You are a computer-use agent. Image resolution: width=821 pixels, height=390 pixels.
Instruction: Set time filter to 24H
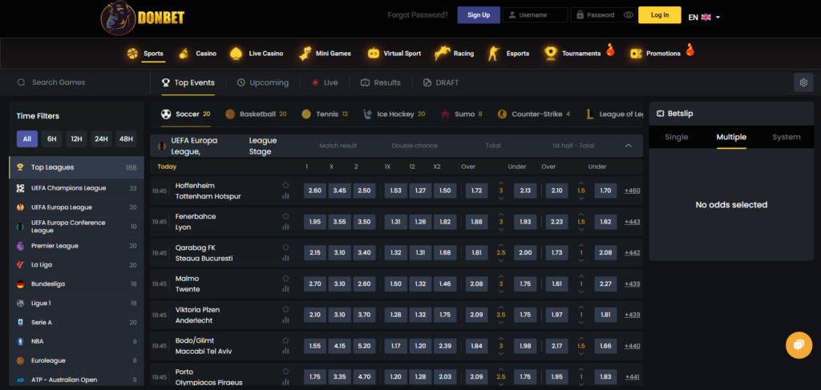(x=101, y=139)
